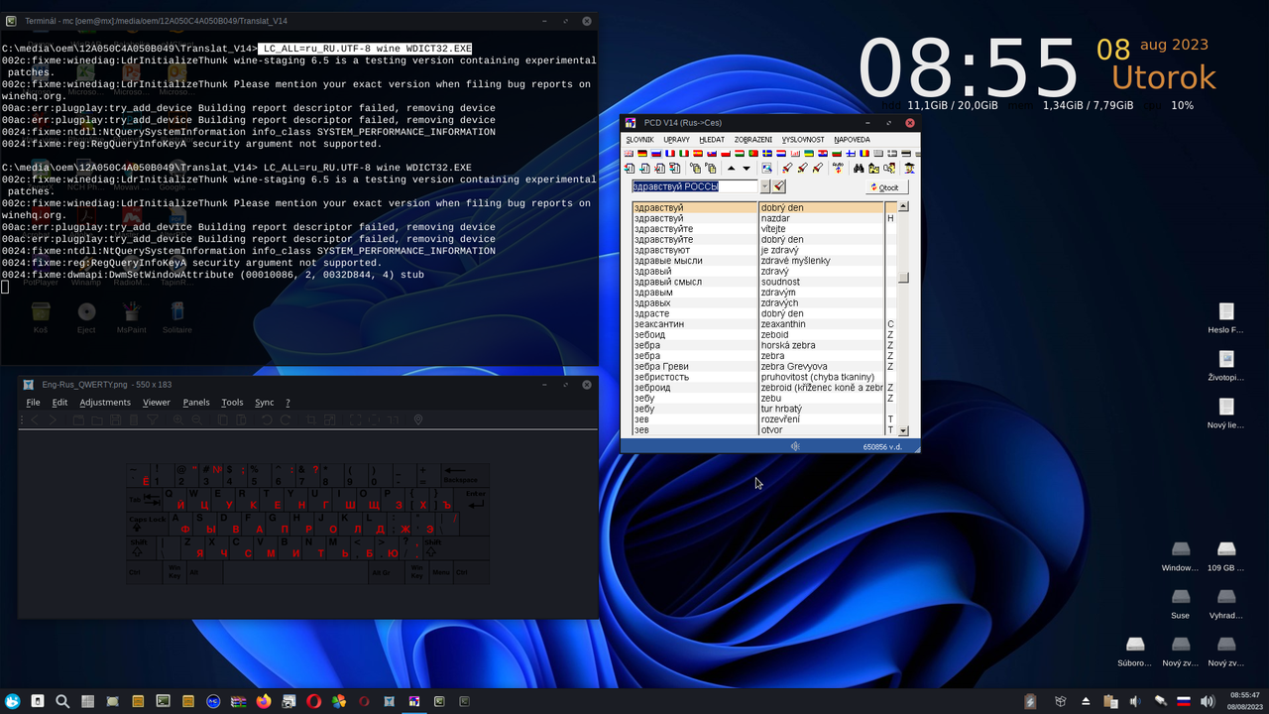Click the PCD word list scrollbar thumb
Viewport: 1269px width, 714px height.
[x=904, y=278]
